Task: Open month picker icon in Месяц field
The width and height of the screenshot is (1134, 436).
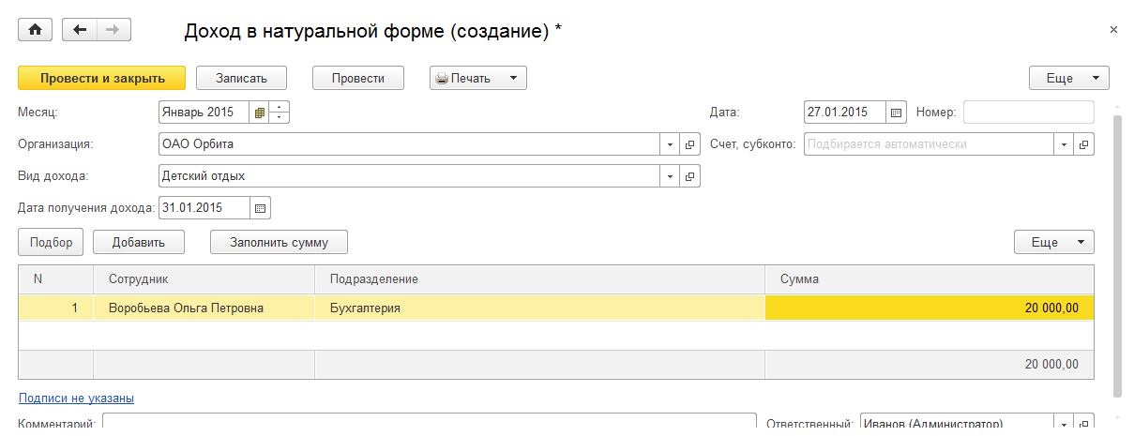Action: pos(260,113)
